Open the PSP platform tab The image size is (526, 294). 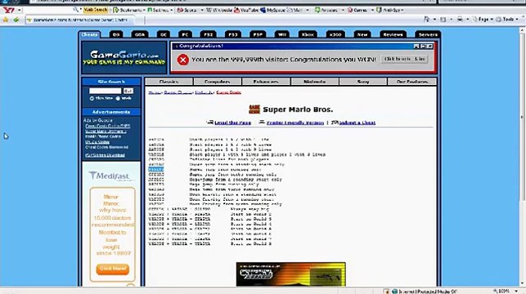coord(258,34)
